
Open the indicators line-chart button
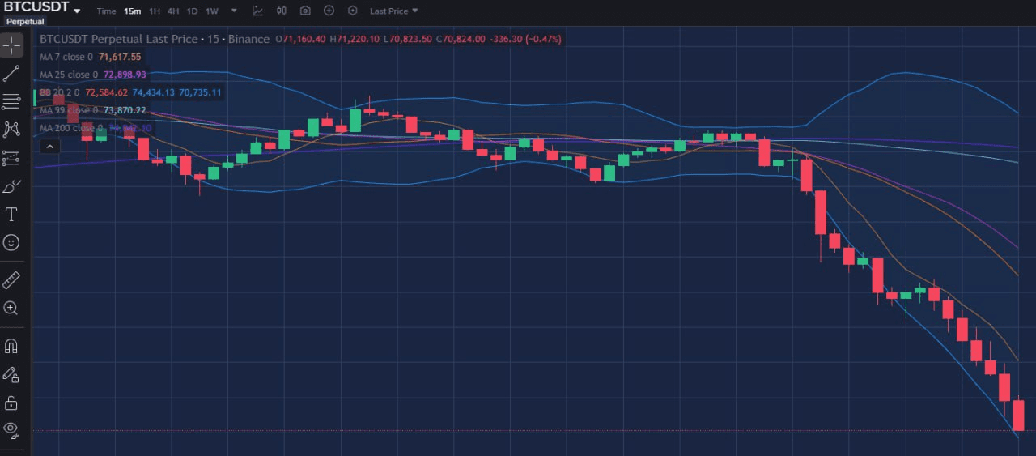[x=257, y=11]
